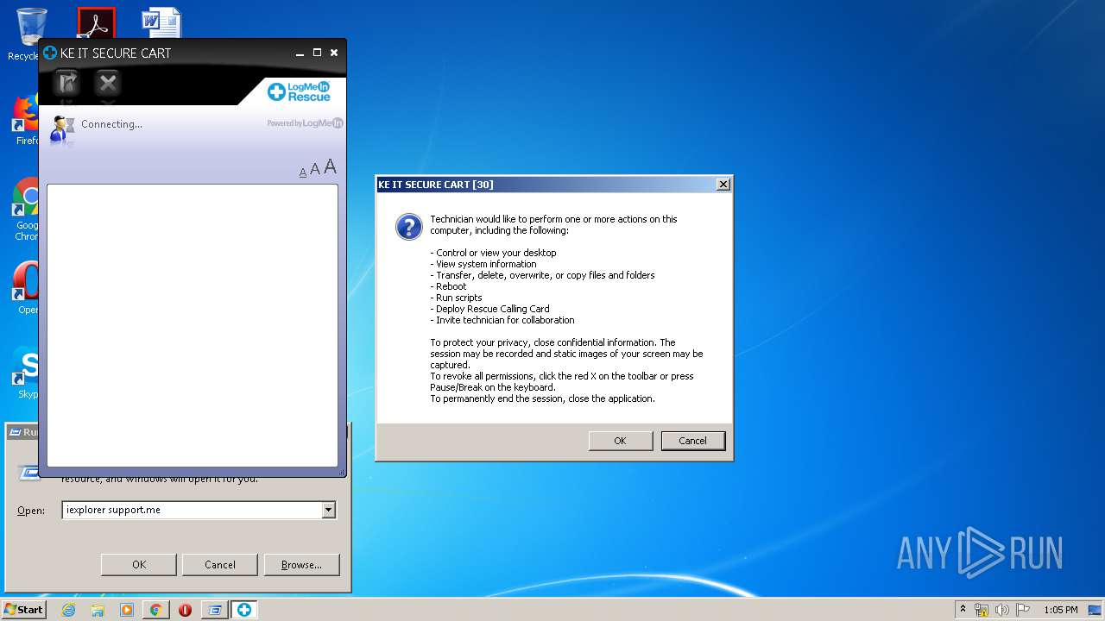Click '- Control or view your desktop' text
1105x621 pixels.
pos(494,253)
